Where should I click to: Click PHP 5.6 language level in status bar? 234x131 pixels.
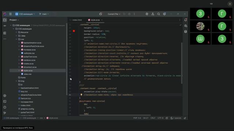(x=137, y=118)
